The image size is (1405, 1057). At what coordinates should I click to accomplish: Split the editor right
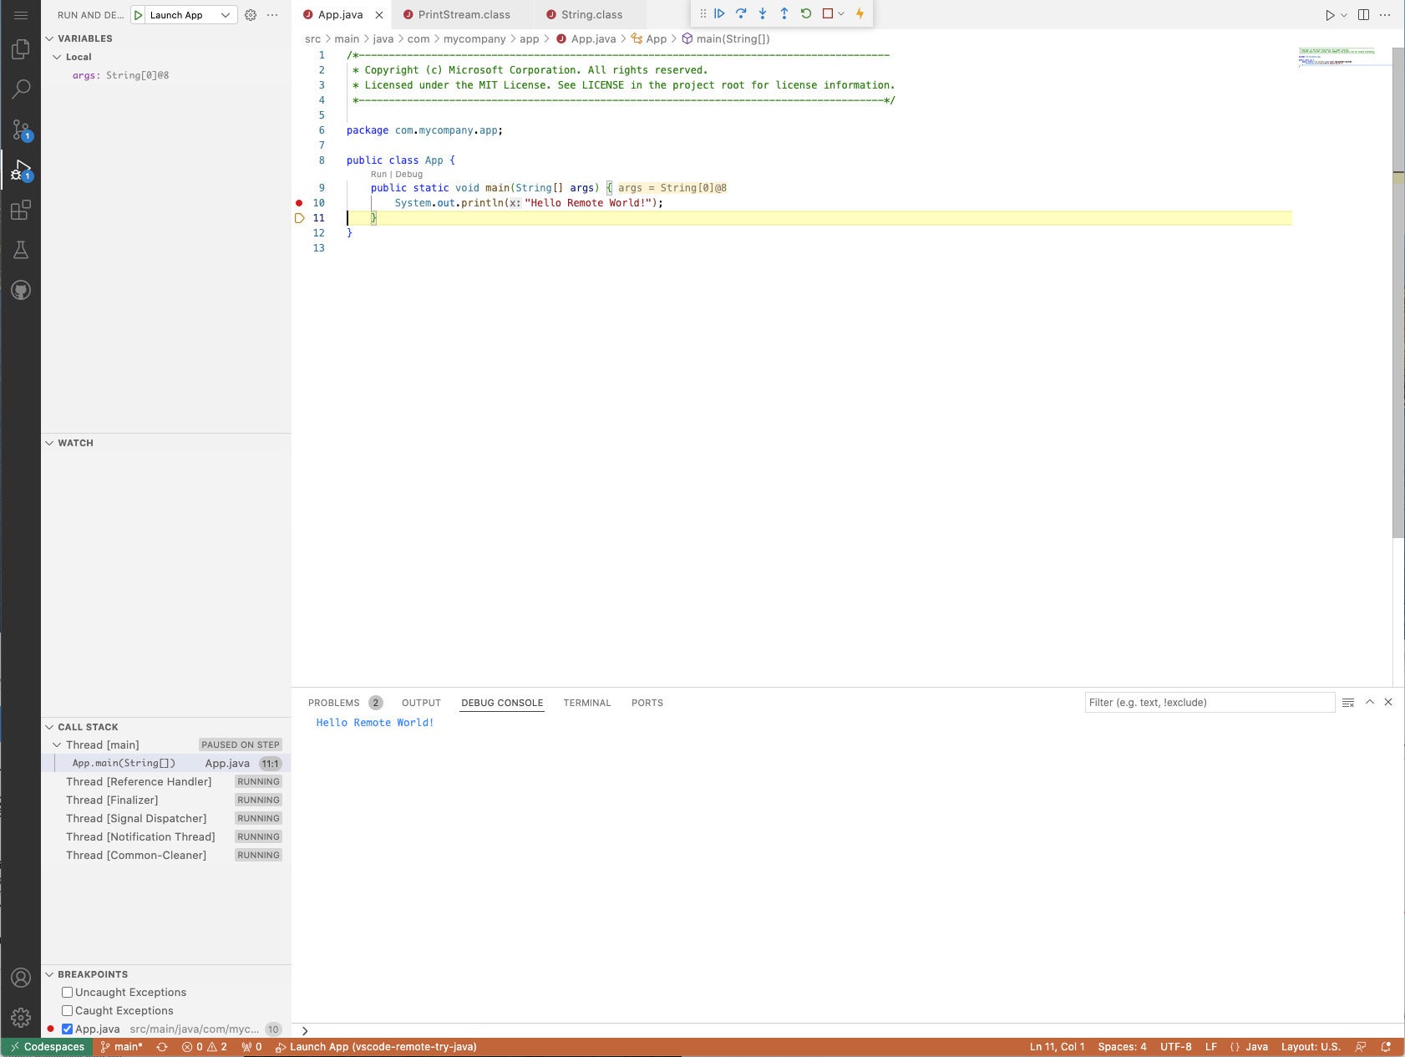(1363, 15)
